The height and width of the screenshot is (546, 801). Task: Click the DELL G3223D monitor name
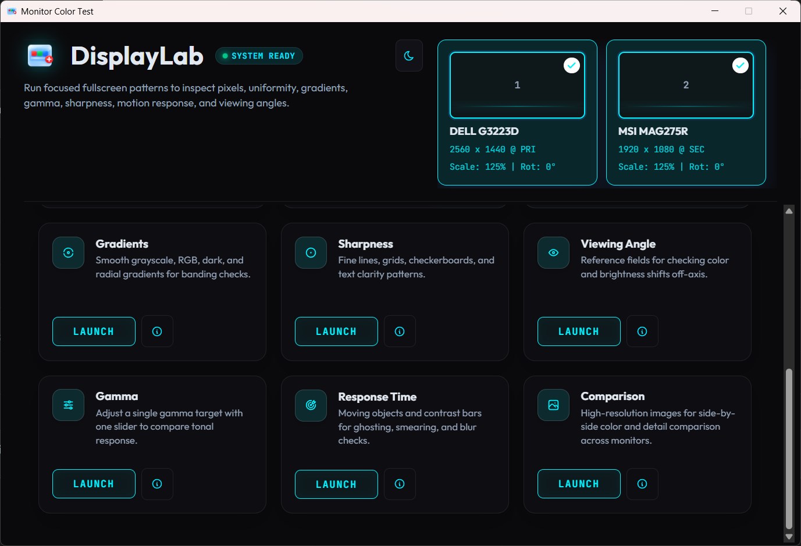484,131
